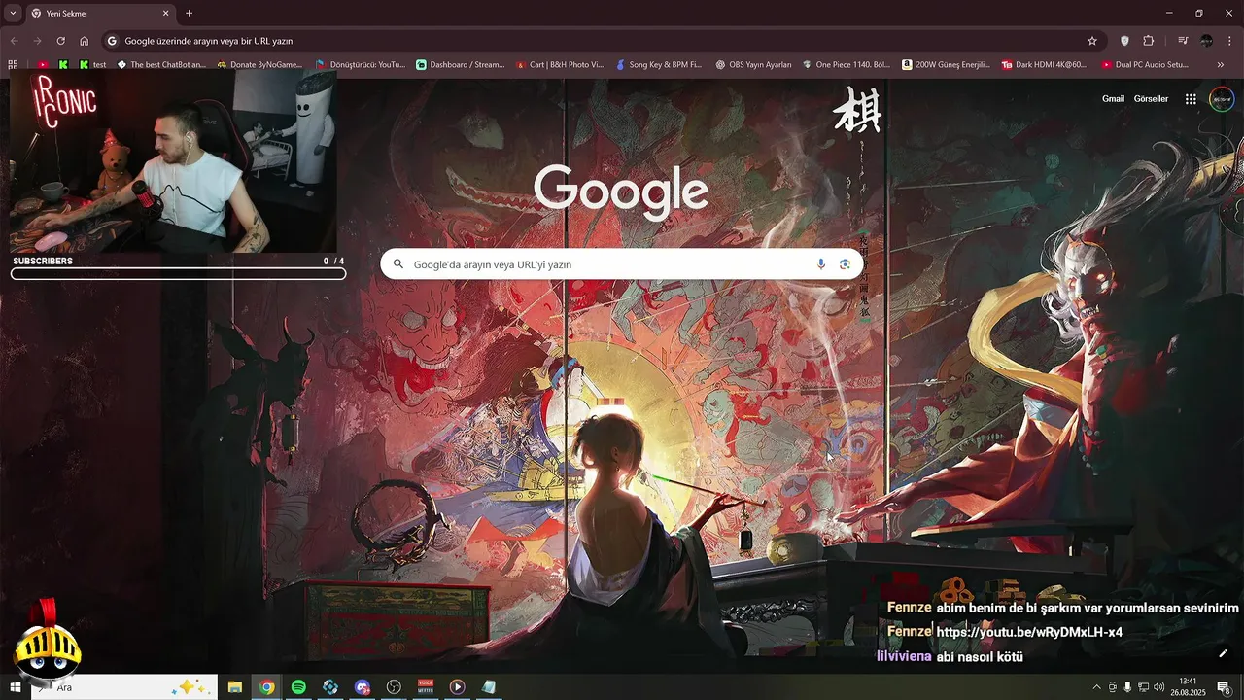Search by image with Google Lens icon
This screenshot has height=700, width=1244.
click(845, 264)
